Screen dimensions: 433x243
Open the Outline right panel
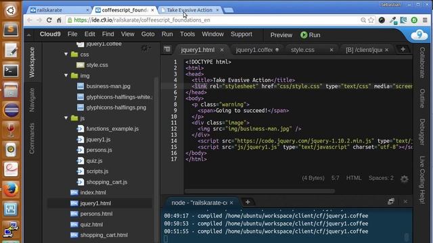coord(422,99)
